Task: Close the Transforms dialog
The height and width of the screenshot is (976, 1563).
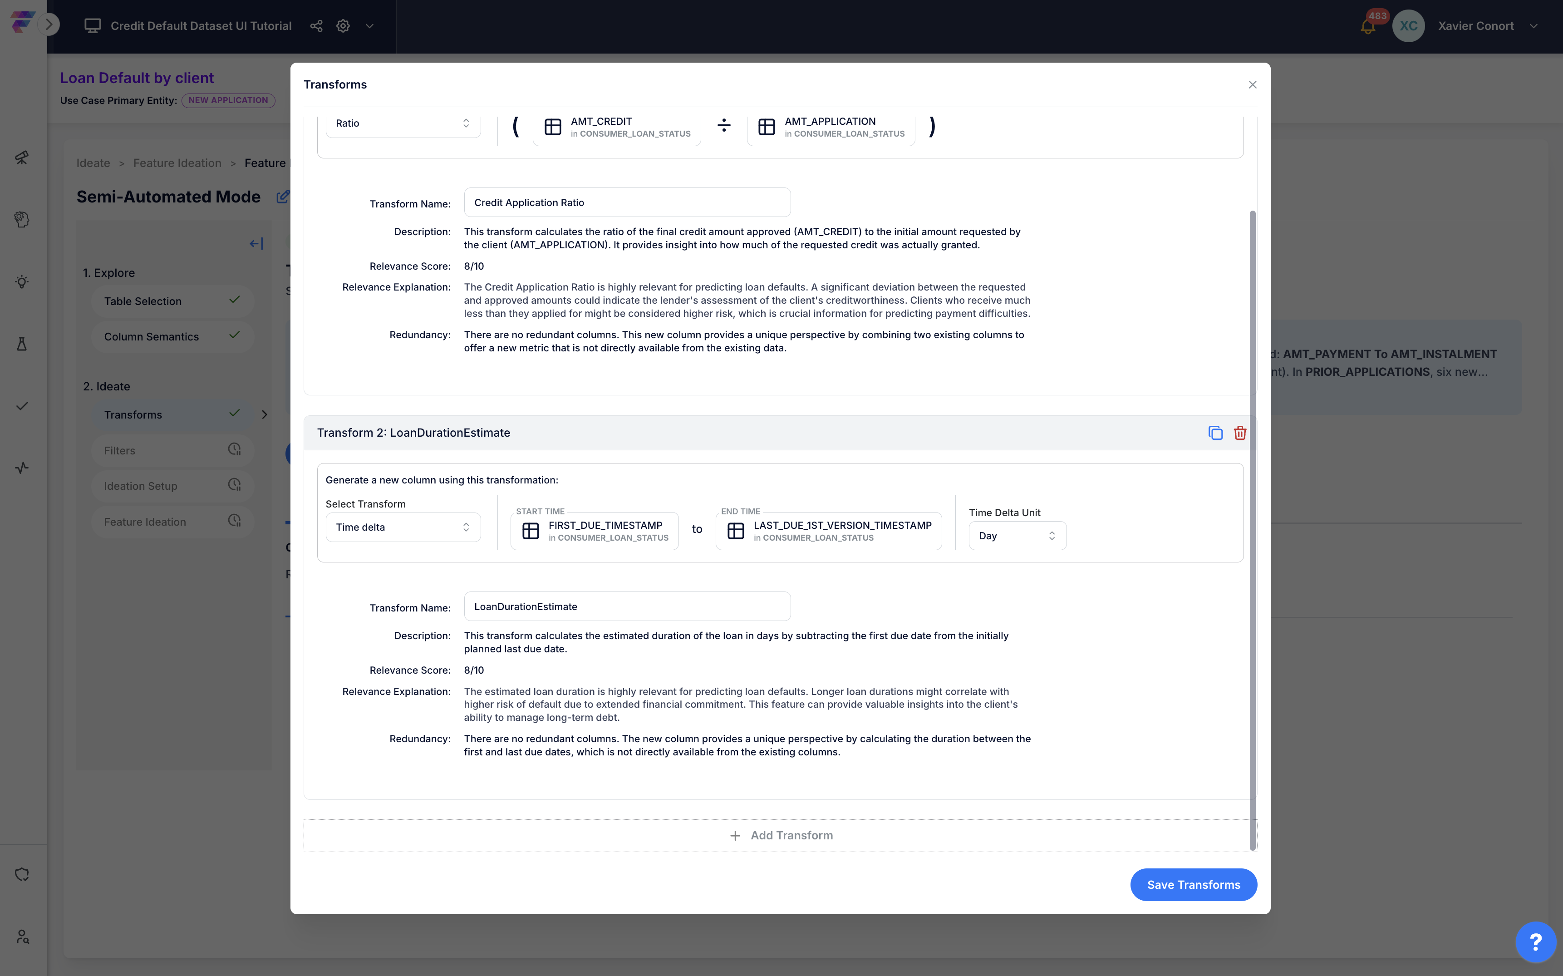Action: [1253, 84]
